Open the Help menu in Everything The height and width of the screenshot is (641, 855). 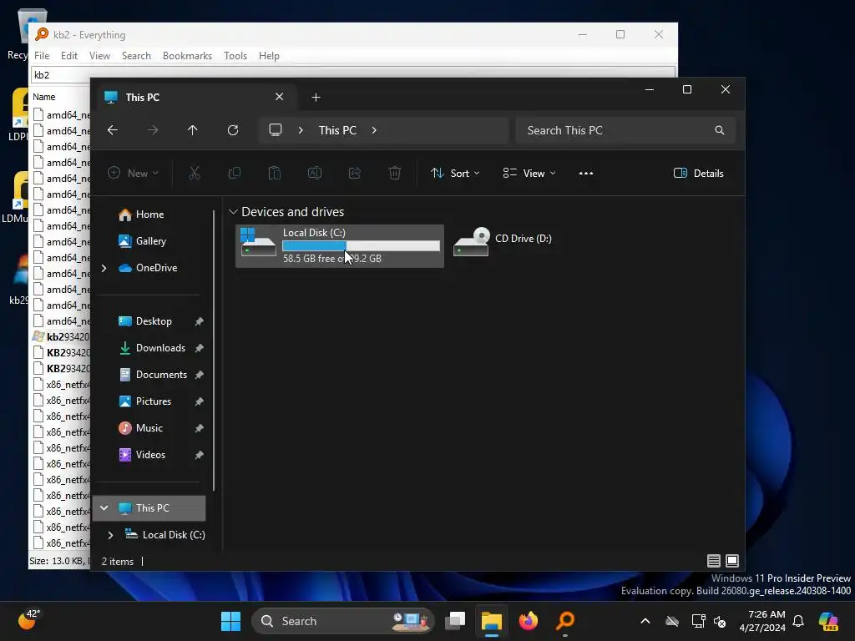pos(269,56)
